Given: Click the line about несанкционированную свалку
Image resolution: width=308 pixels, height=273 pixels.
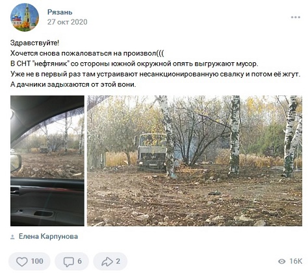Looking at the screenshot, I should (155, 74).
